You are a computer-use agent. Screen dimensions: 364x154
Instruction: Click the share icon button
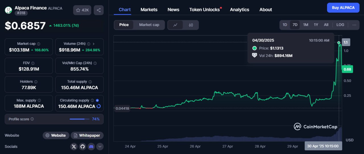(98, 10)
